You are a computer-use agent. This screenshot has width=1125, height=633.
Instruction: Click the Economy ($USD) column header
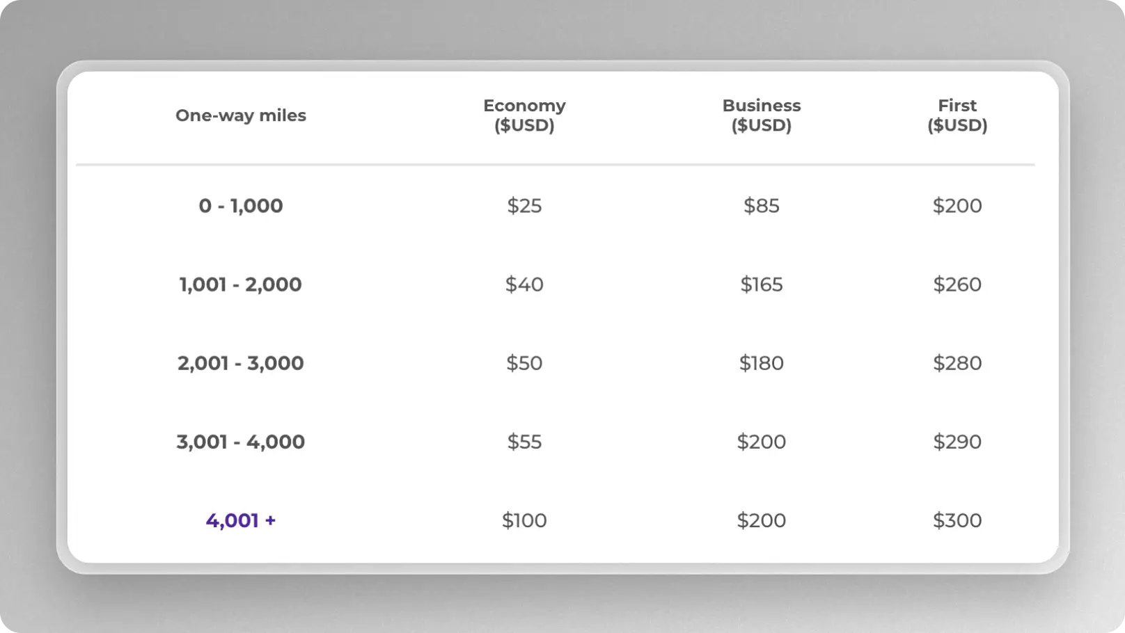click(x=524, y=115)
